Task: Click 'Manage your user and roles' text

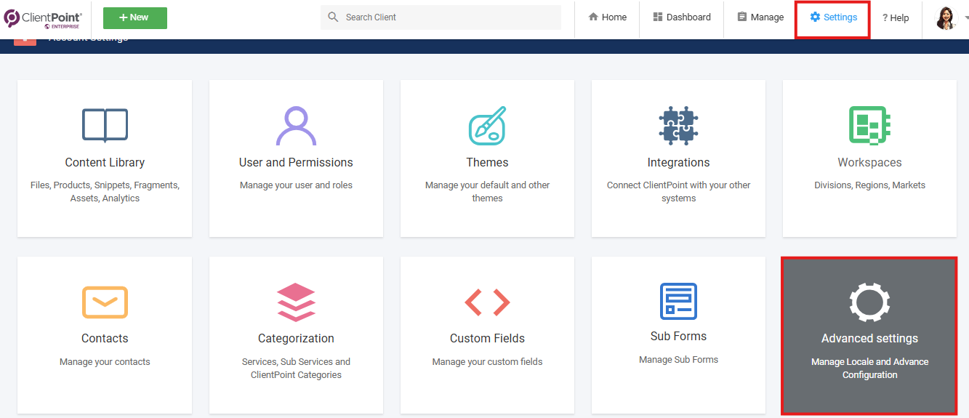Action: click(x=296, y=185)
